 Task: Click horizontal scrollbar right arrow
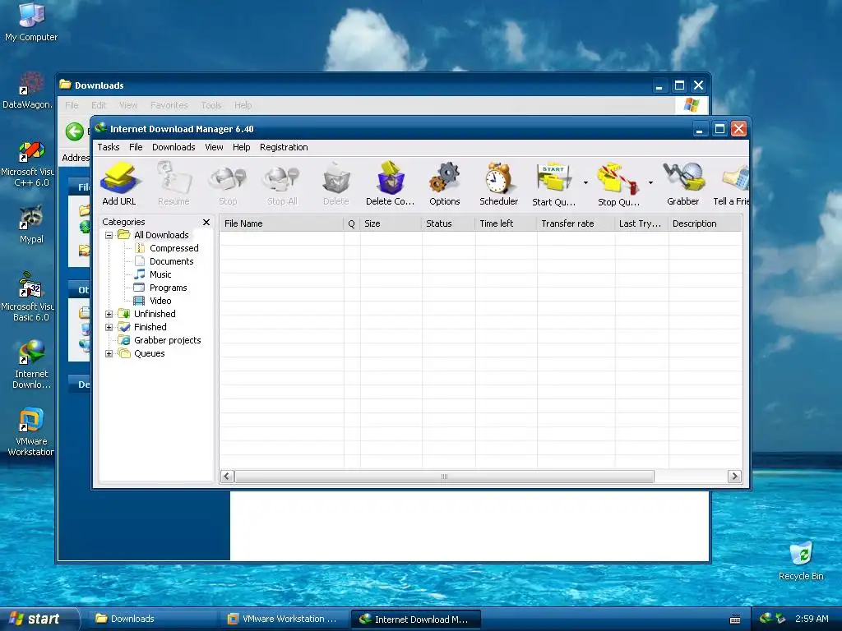734,477
